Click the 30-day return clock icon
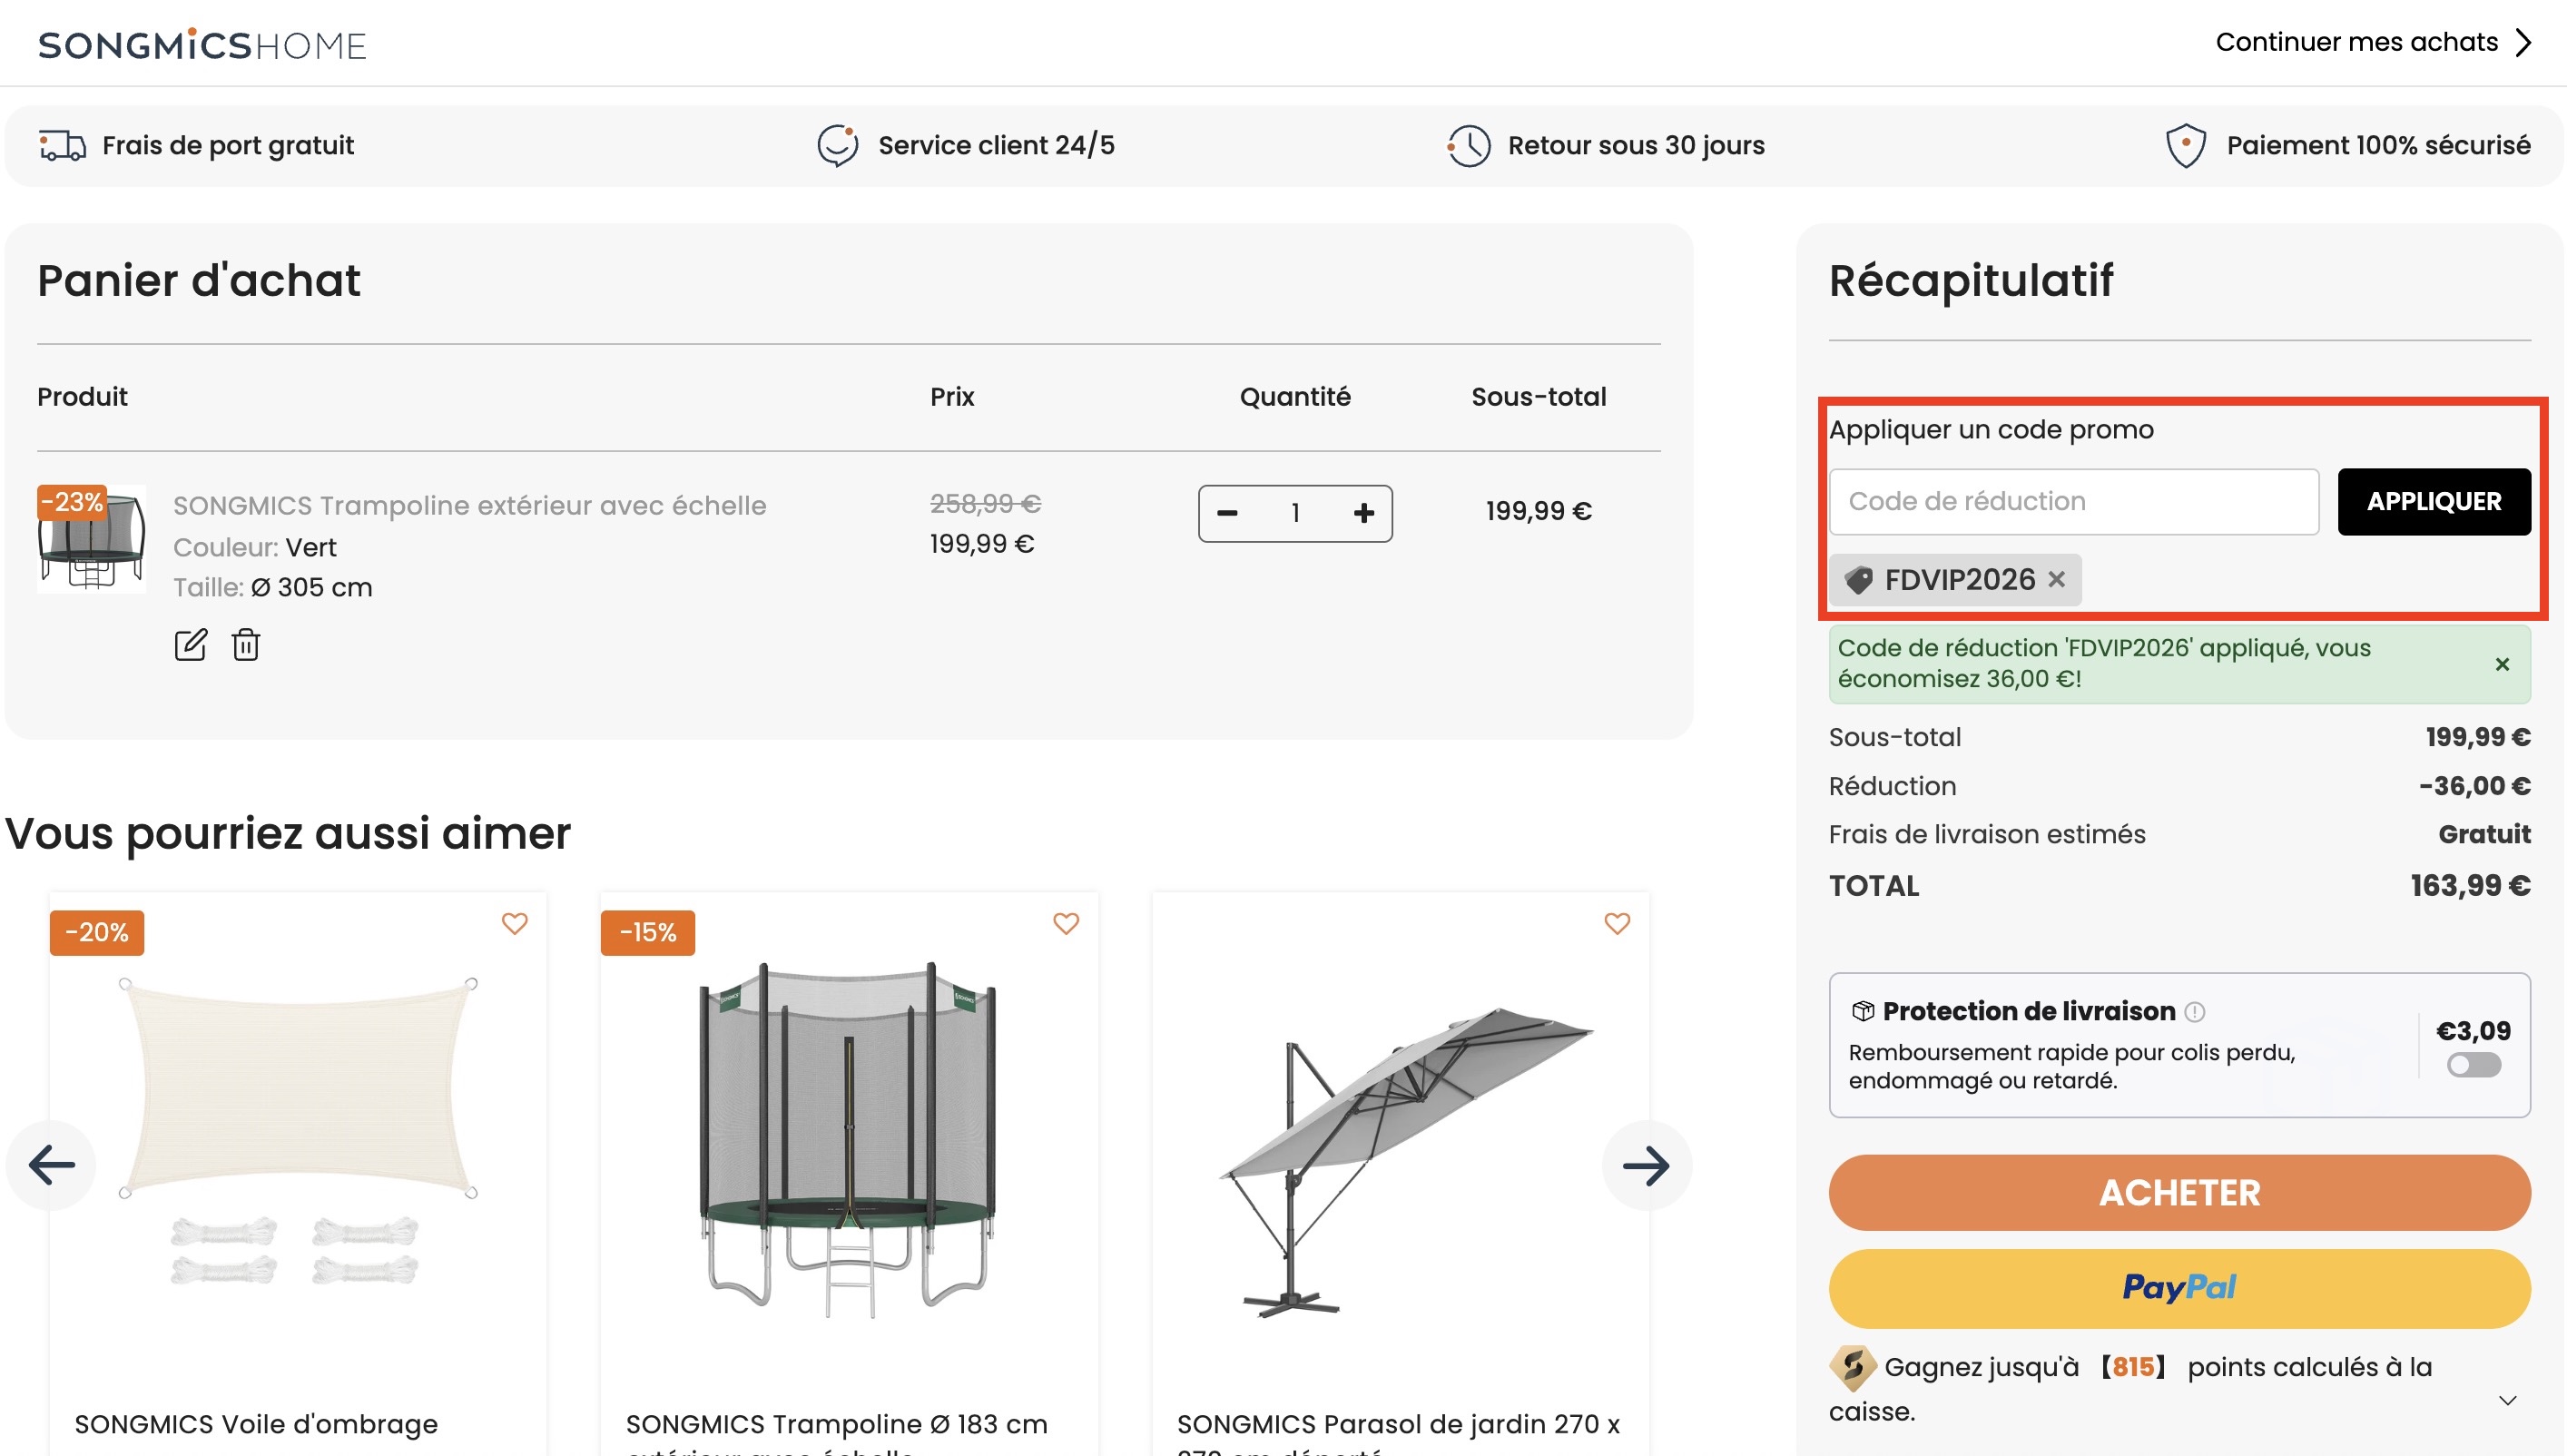The width and height of the screenshot is (2567, 1456). point(1468,146)
